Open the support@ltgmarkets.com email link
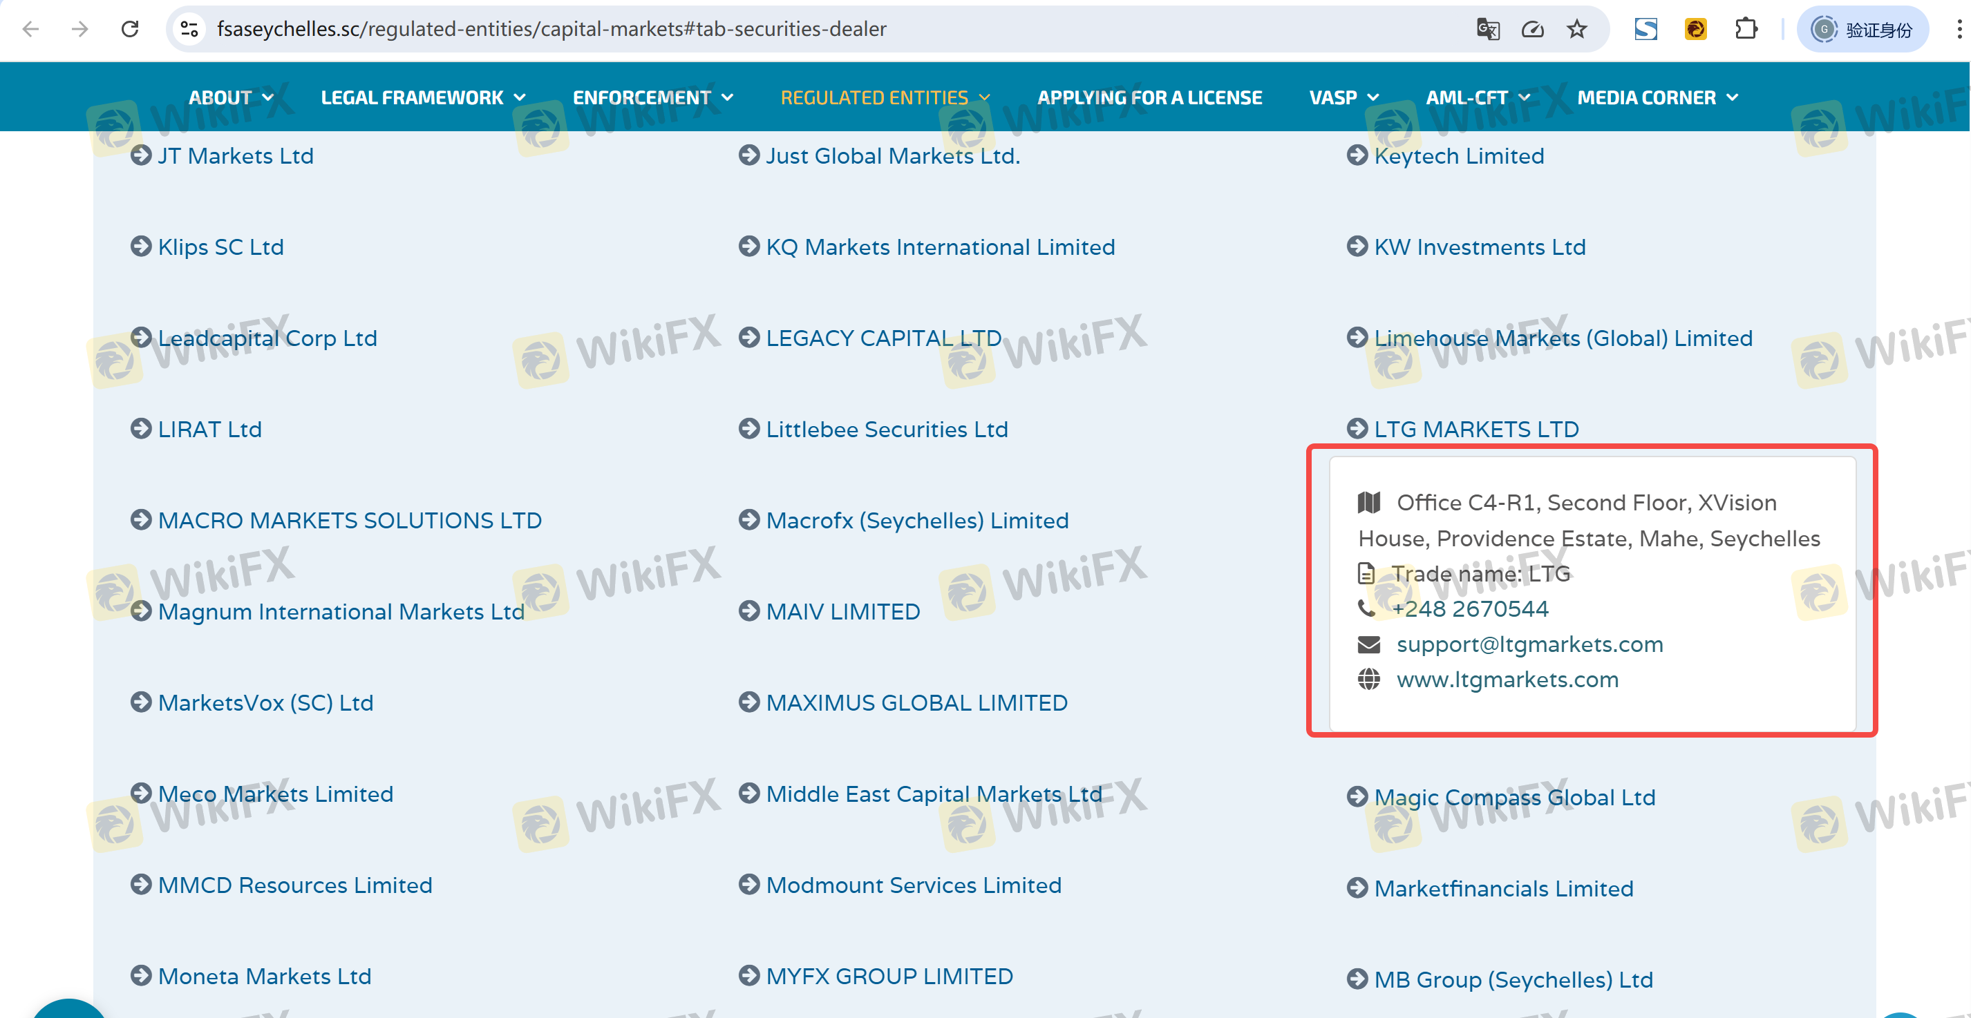 point(1529,644)
